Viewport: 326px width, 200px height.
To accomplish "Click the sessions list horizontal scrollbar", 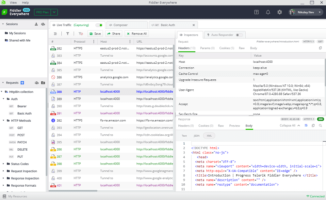I will click(x=73, y=191).
